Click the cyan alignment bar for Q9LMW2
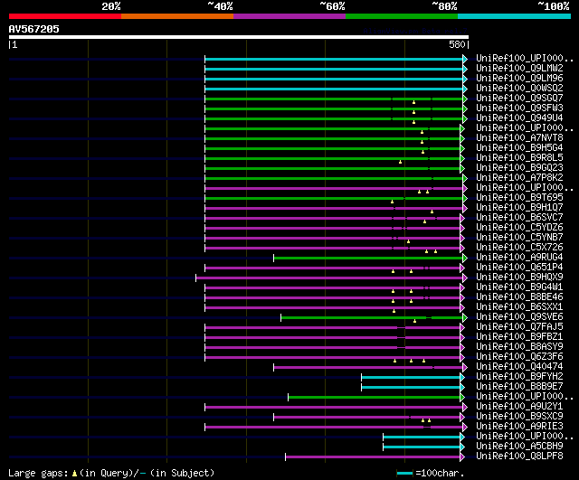579x480 pixels. click(334, 69)
